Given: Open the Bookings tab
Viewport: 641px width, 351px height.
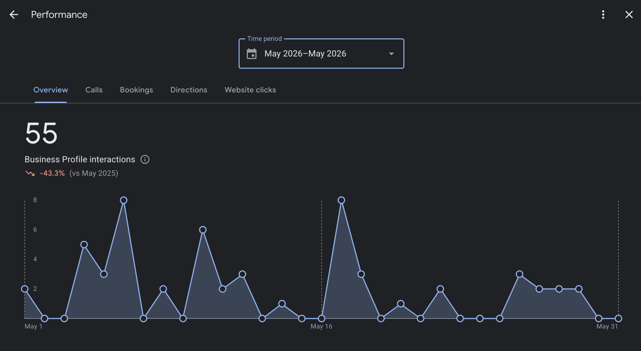Looking at the screenshot, I should coord(136,90).
